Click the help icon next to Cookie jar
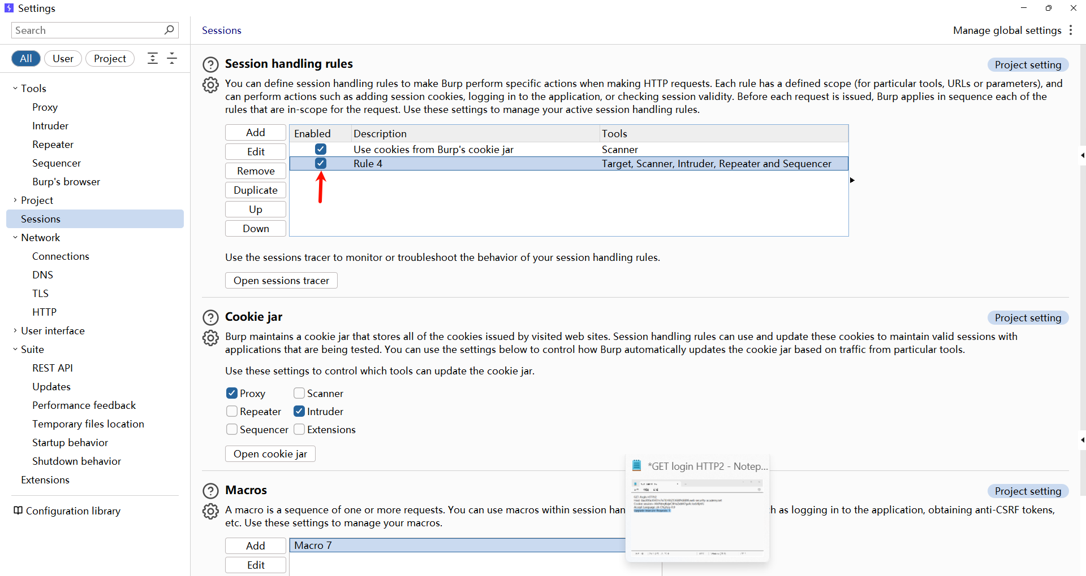Viewport: 1086px width, 576px height. pos(210,317)
